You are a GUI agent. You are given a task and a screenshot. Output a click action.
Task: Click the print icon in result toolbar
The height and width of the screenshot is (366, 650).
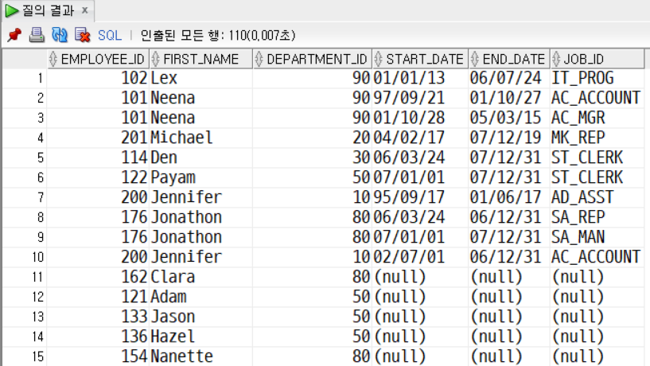(37, 35)
